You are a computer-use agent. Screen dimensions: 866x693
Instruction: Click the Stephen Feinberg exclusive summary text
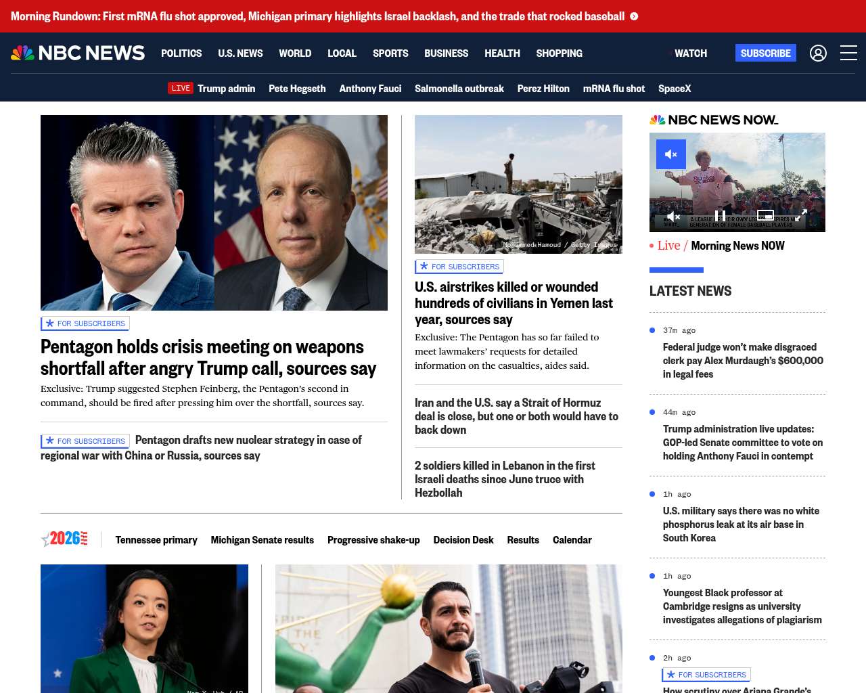point(202,396)
